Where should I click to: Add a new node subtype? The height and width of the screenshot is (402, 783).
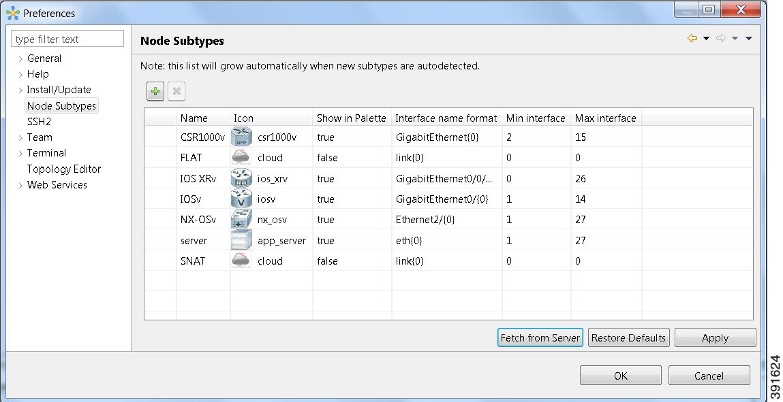pyautogui.click(x=155, y=90)
